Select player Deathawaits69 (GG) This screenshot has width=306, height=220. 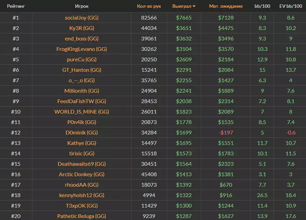click(82, 164)
